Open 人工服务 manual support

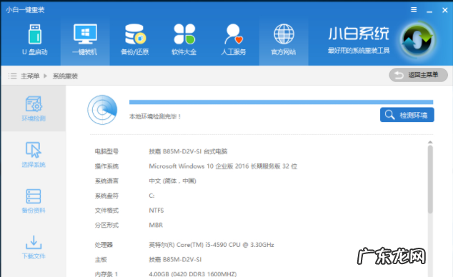tap(234, 39)
